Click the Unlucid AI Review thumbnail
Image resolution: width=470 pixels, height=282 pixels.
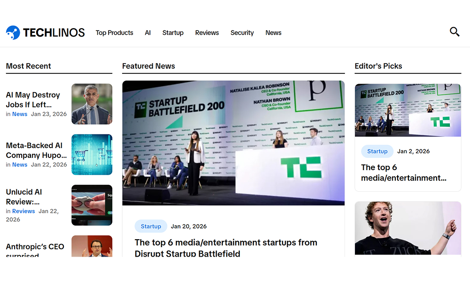(x=92, y=205)
